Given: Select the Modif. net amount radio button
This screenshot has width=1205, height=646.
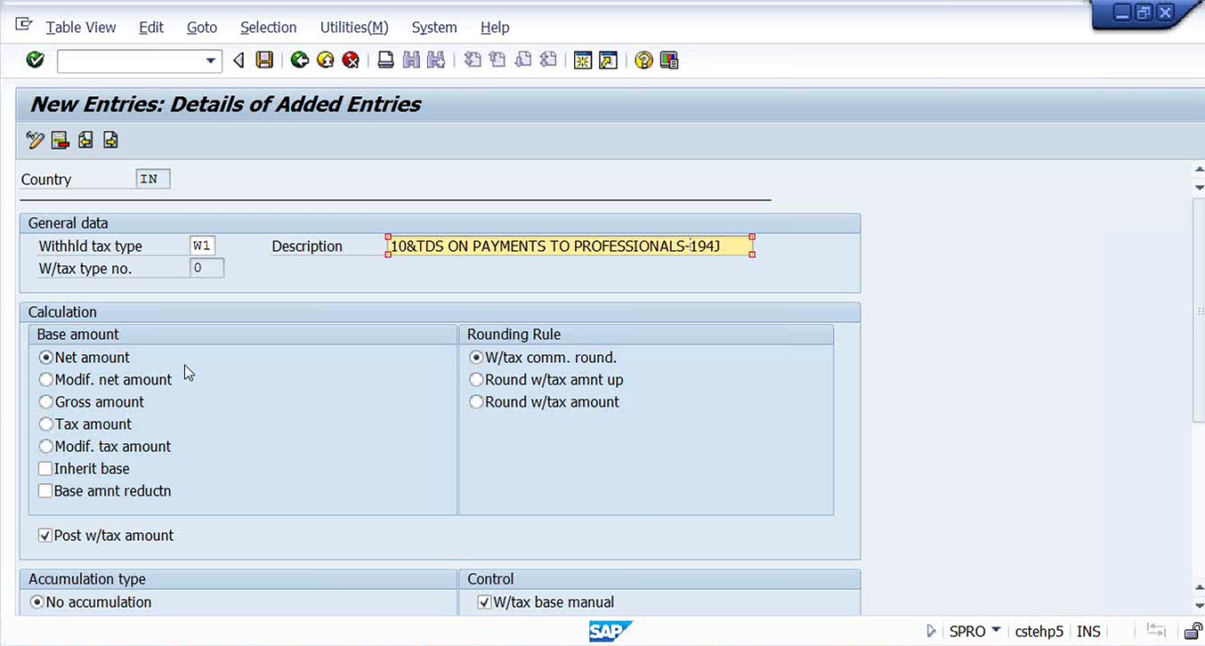Looking at the screenshot, I should 46,380.
